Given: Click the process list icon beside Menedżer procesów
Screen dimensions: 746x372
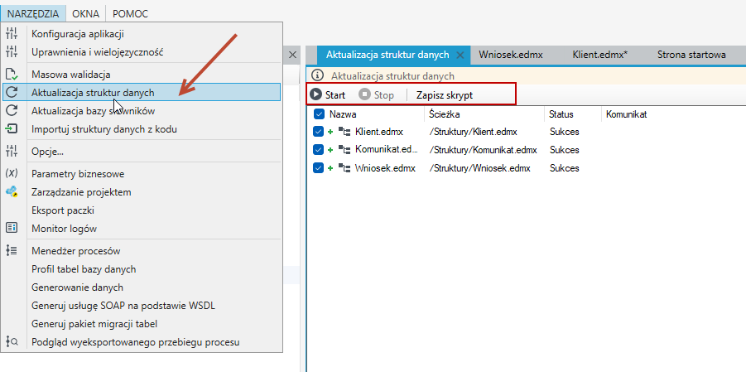Looking at the screenshot, I should 12,250.
